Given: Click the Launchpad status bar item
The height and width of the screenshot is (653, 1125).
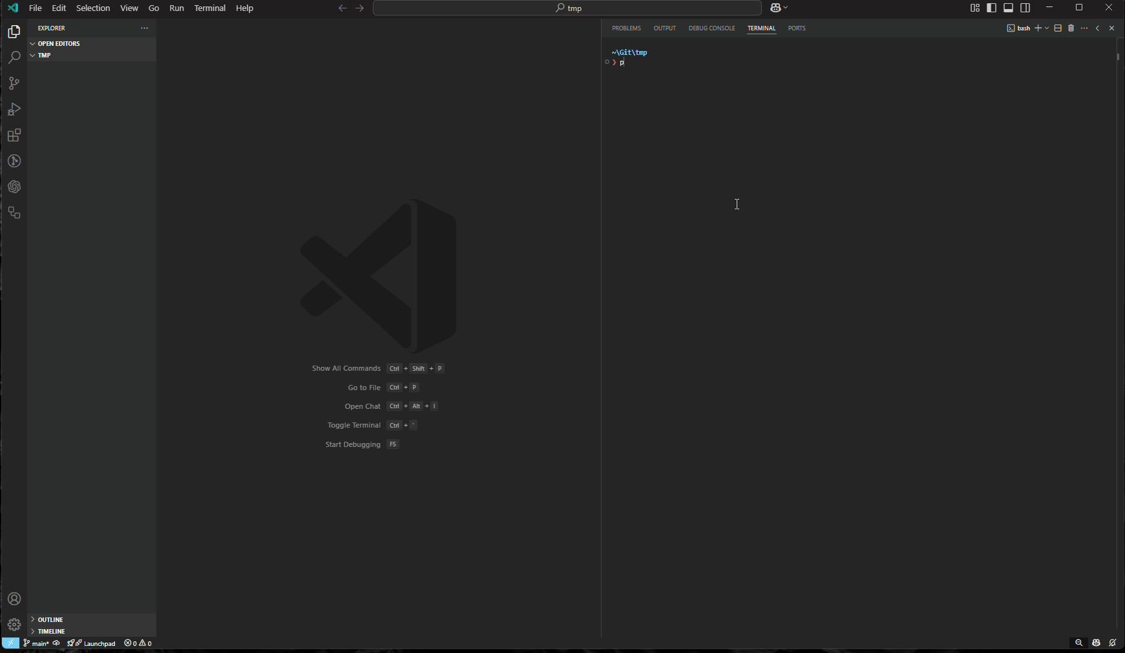Looking at the screenshot, I should coord(94,643).
